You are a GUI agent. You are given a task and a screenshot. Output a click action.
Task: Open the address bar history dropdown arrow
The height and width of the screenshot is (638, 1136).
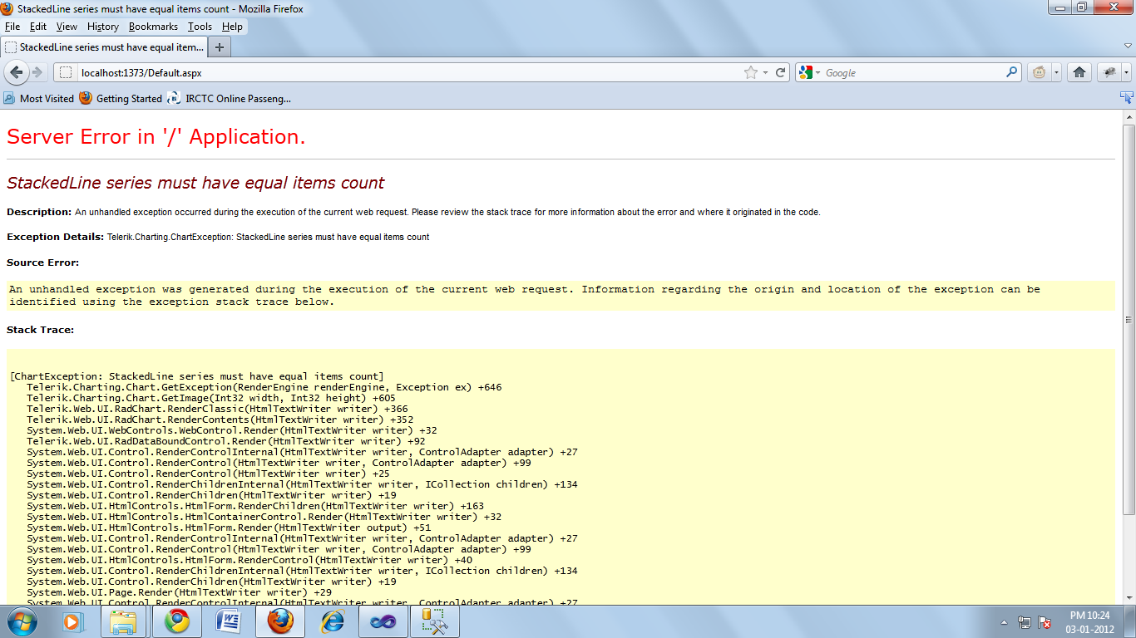766,73
